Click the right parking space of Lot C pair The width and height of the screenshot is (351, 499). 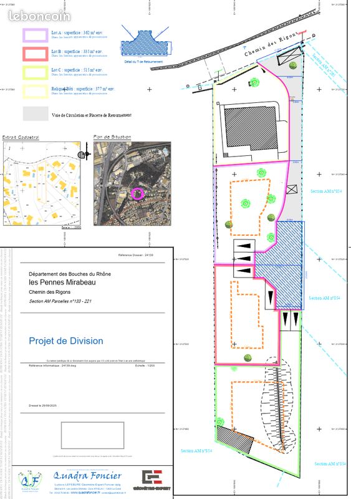(x=296, y=321)
